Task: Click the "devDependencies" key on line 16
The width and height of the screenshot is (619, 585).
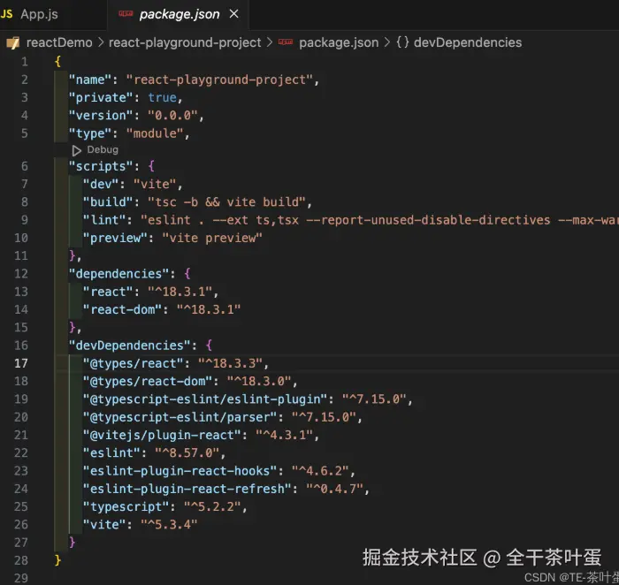Action: pyautogui.click(x=130, y=346)
